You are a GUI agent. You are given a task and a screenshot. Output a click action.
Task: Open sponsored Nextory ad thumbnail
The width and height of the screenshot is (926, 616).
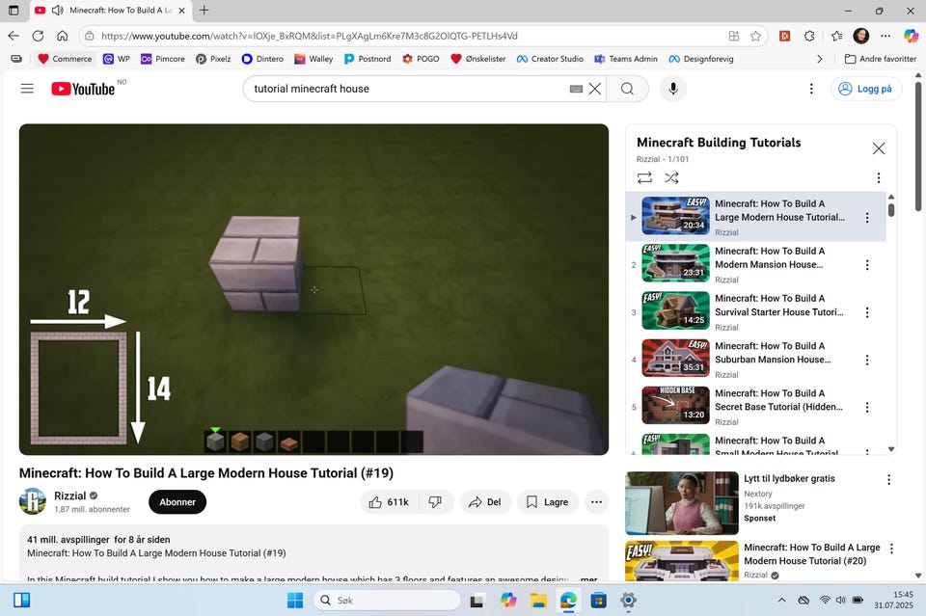pos(682,502)
